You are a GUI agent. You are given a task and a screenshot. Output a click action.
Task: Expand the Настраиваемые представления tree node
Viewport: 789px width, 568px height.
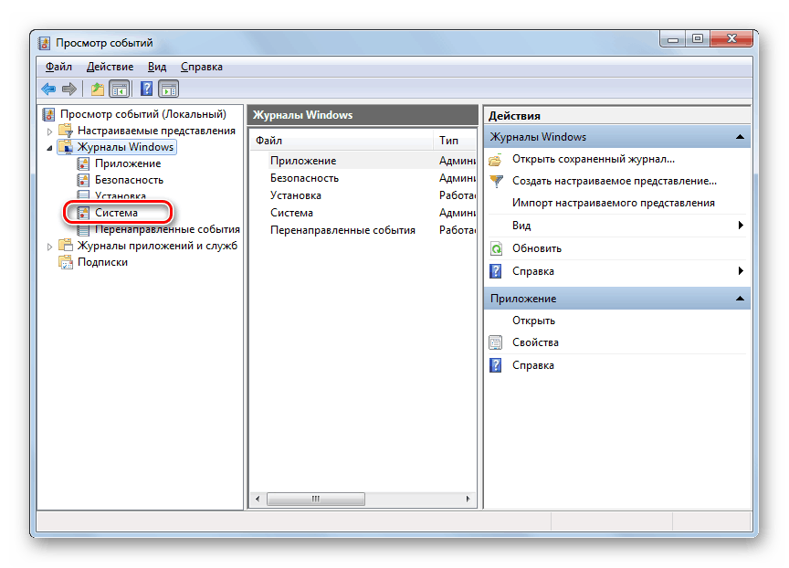click(x=49, y=131)
